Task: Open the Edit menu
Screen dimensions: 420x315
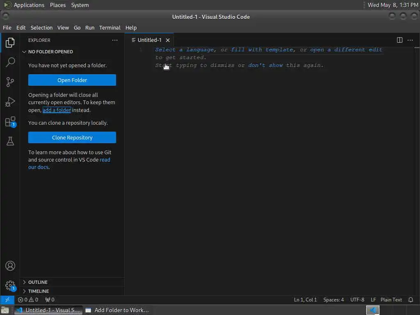Action: 21,27
